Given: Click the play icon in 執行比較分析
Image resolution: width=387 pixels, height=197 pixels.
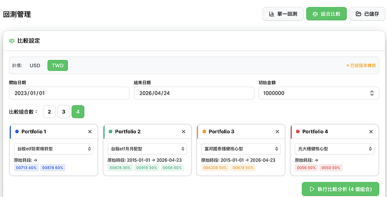Looking at the screenshot, I should (x=312, y=189).
